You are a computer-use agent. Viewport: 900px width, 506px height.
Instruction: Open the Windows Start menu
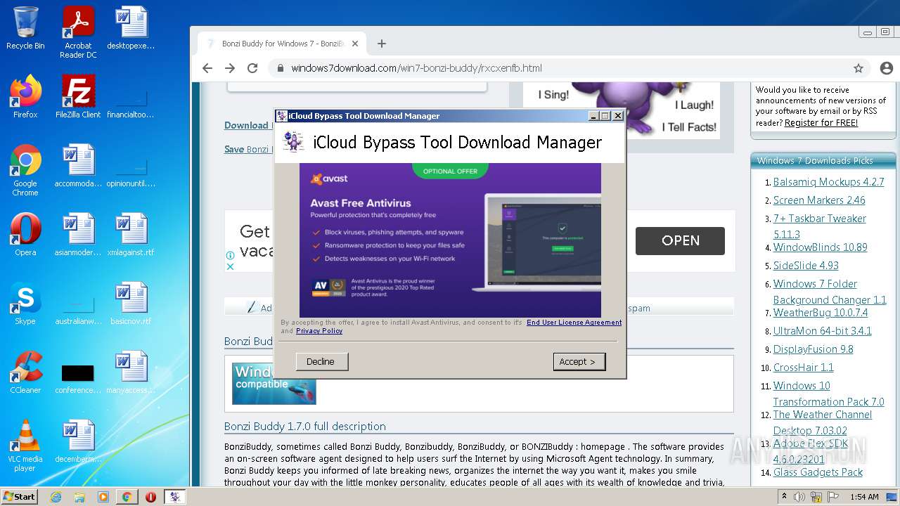pyautogui.click(x=20, y=496)
